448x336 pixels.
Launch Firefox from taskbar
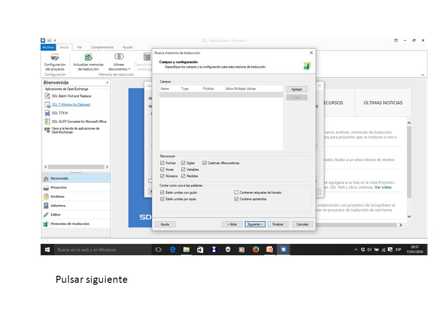coord(256,250)
